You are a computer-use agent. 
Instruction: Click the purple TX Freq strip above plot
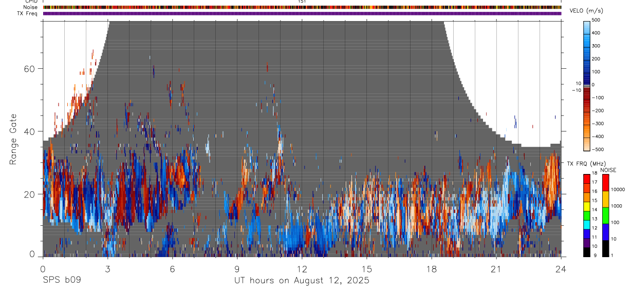302,13
